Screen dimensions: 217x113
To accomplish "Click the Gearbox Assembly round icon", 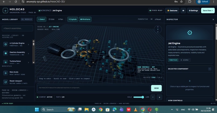I will pyautogui.click(x=6, y=53).
